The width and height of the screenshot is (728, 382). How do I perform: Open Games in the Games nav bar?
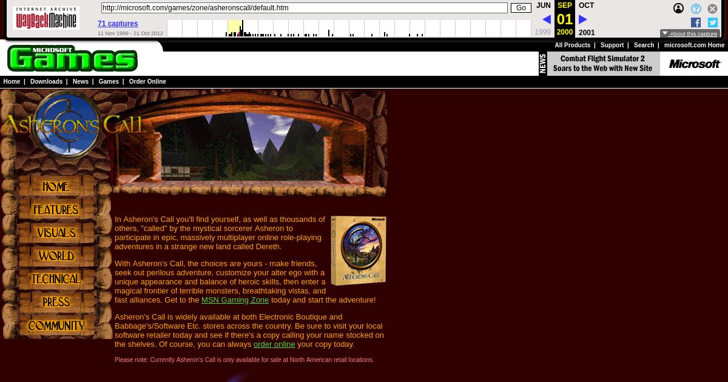[109, 82]
